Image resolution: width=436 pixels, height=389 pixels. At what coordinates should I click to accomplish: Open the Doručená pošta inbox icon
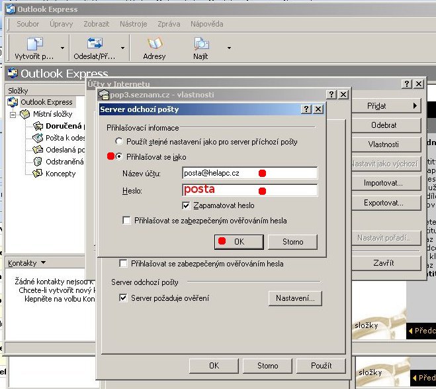click(38, 126)
